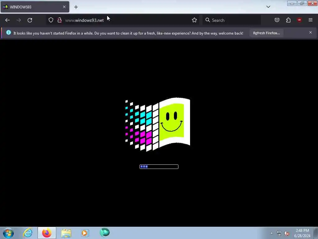Viewport: 318px width, 239px height.
Task: Click the Windows93 smiley logo
Action: [x=158, y=124]
